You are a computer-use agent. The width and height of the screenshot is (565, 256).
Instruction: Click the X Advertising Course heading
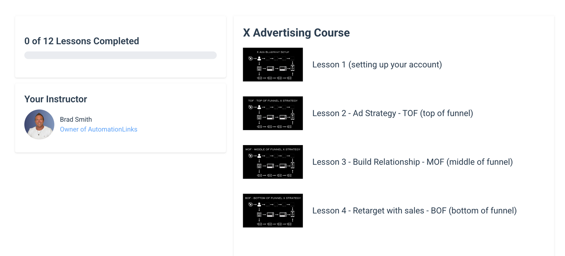296,33
